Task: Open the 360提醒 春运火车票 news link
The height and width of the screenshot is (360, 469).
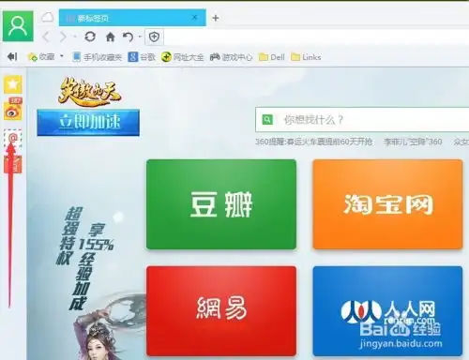Action: 314,142
